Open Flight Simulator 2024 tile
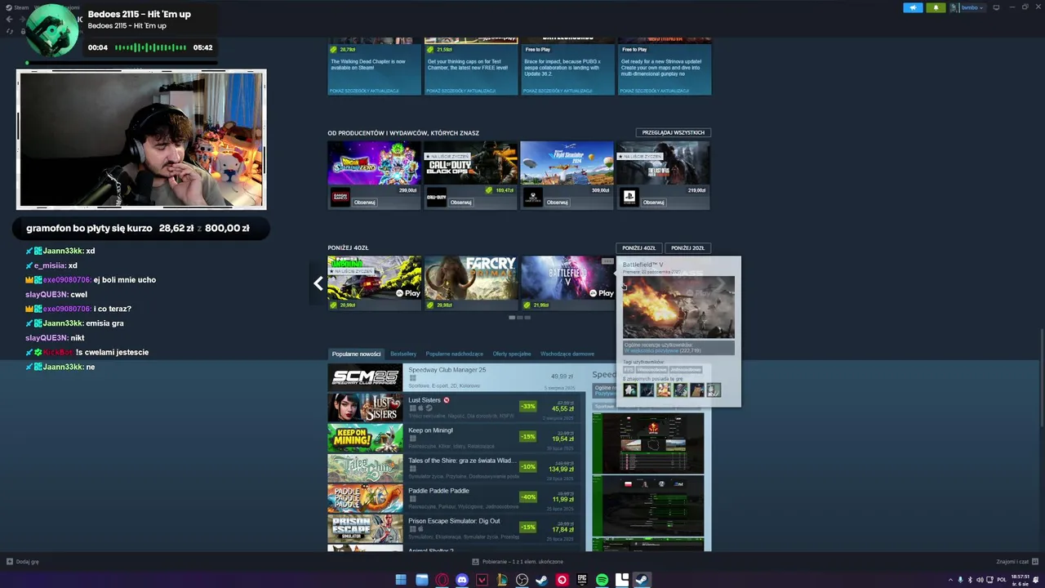1045x588 pixels. (567, 163)
